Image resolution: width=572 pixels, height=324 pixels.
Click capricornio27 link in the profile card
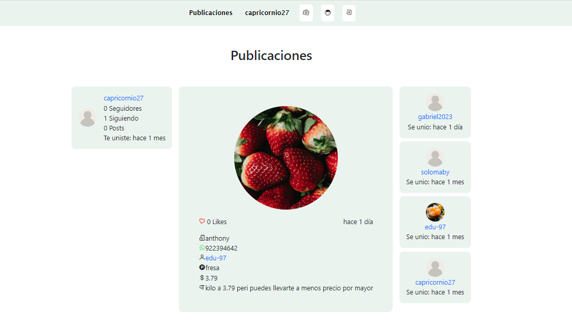click(123, 98)
